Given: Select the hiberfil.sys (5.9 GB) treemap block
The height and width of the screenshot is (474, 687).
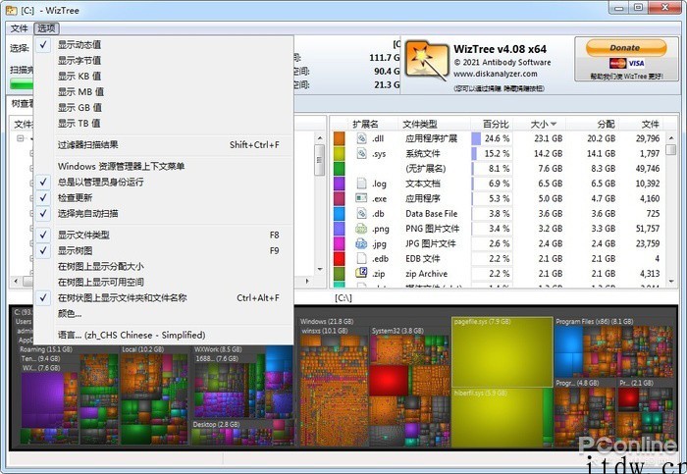Looking at the screenshot, I should pos(497,417).
